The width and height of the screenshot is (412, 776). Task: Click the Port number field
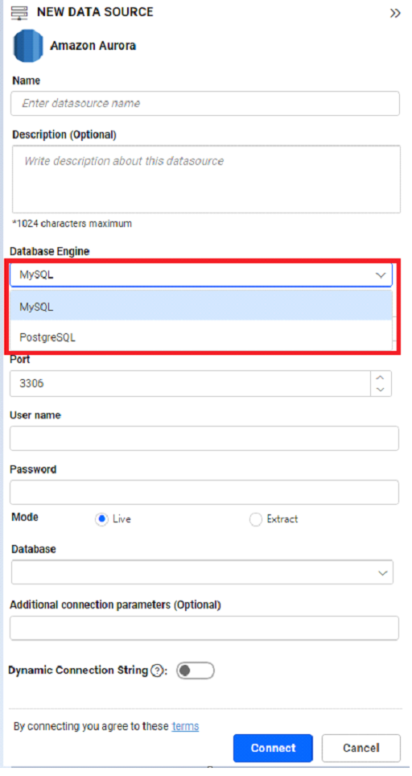coord(190,383)
